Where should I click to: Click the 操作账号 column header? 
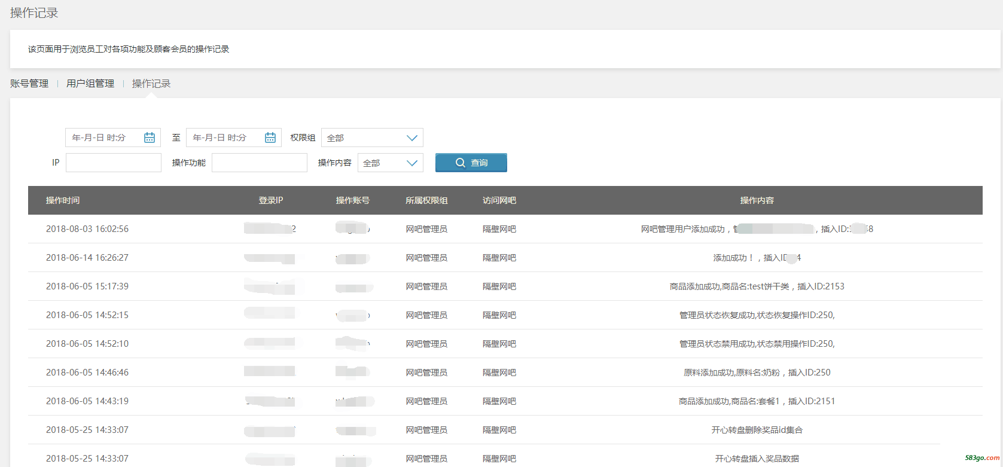(x=353, y=200)
